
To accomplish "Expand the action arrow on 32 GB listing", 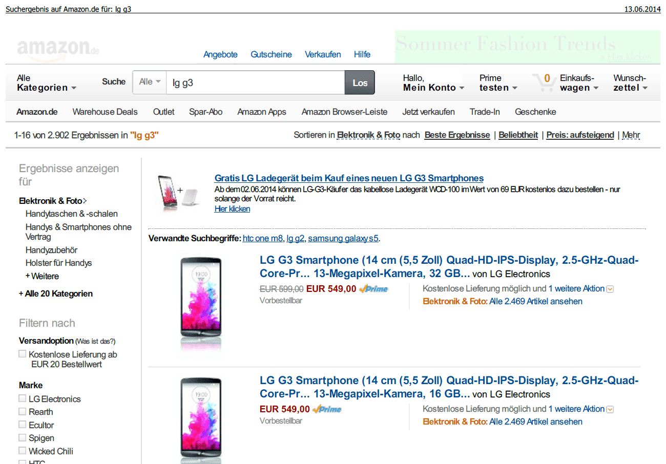I will (610, 289).
